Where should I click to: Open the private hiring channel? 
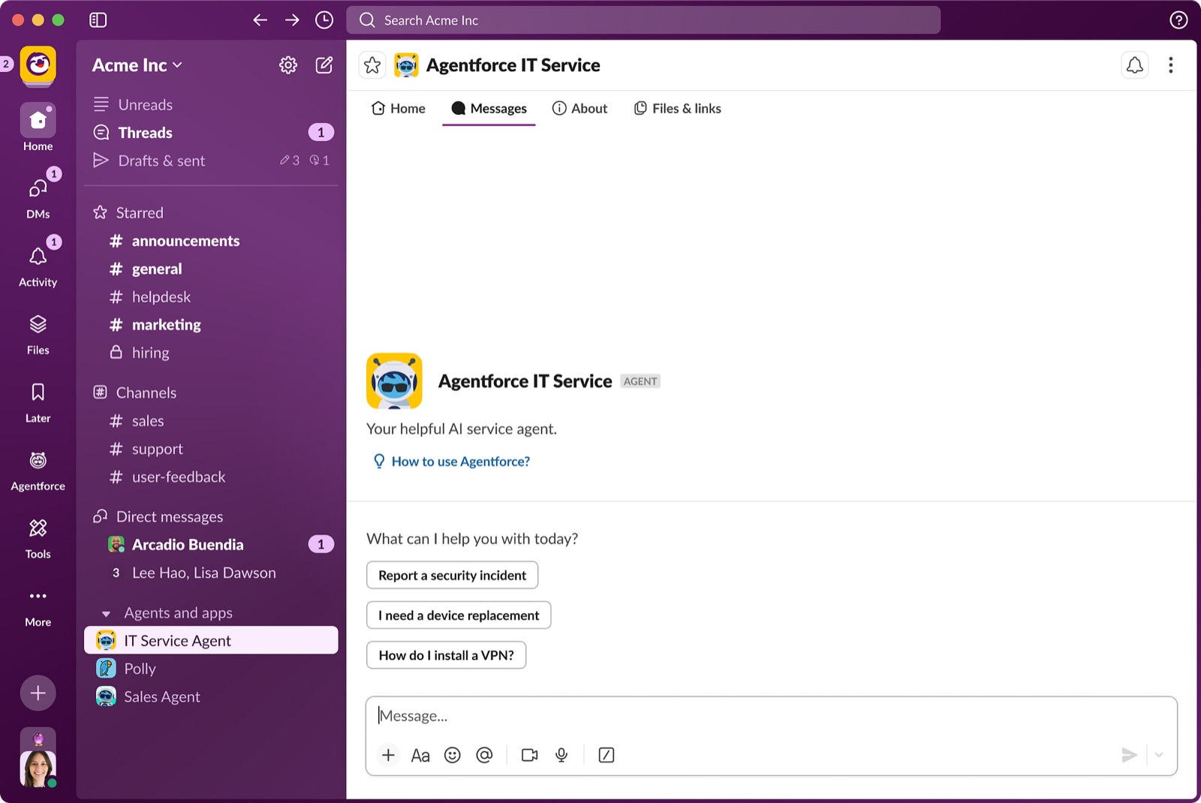(211, 353)
